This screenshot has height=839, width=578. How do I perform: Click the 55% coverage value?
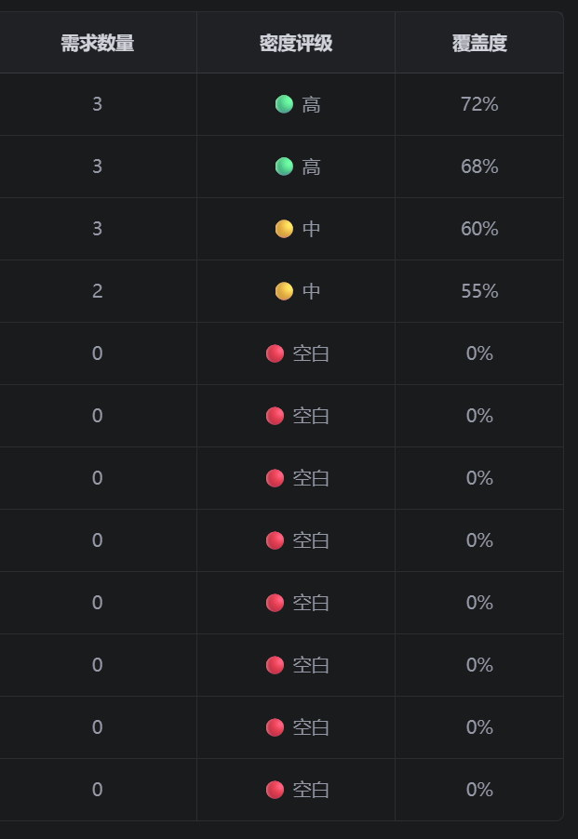[479, 291]
